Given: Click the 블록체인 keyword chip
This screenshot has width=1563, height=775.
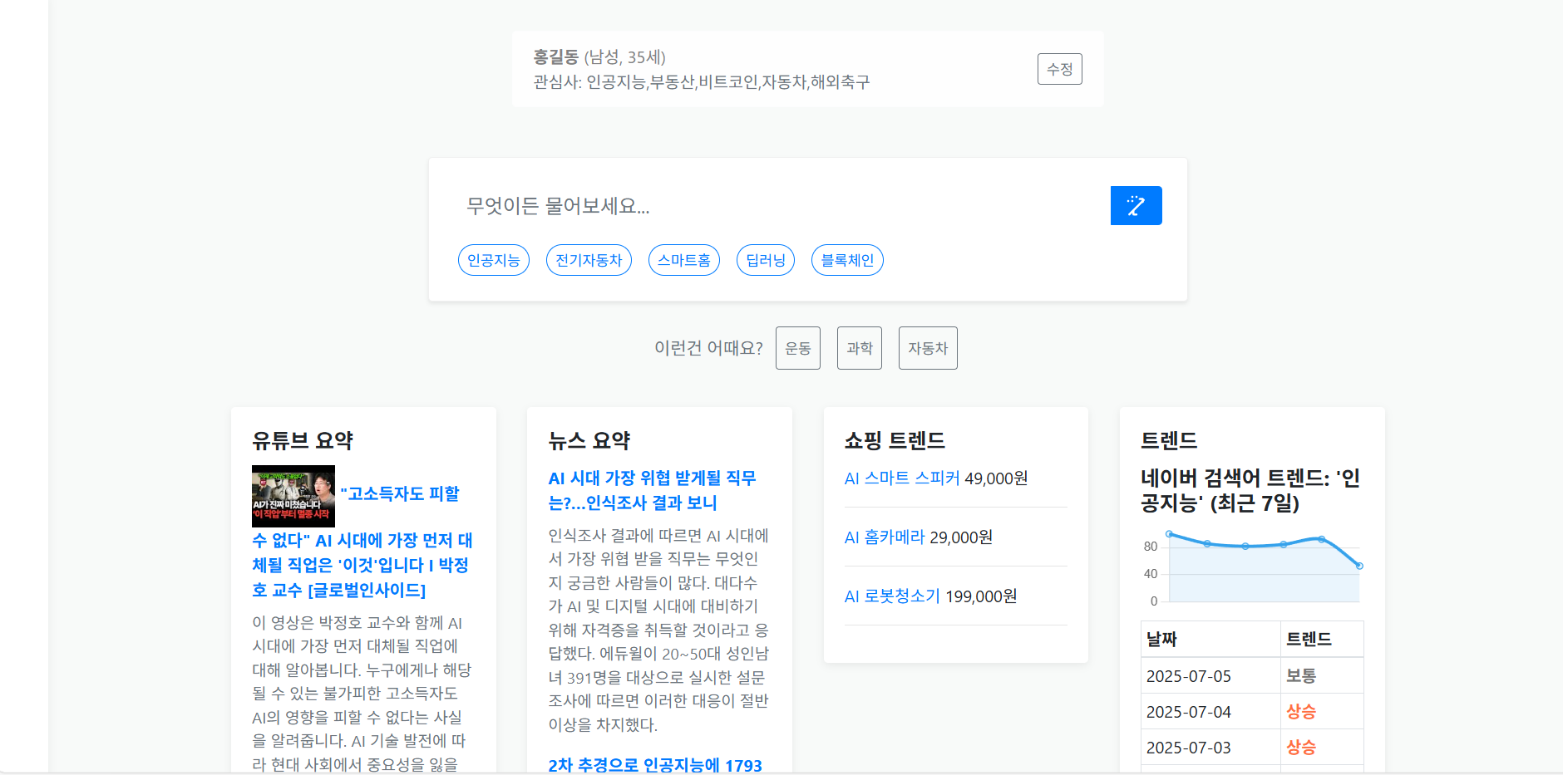Looking at the screenshot, I should [847, 260].
